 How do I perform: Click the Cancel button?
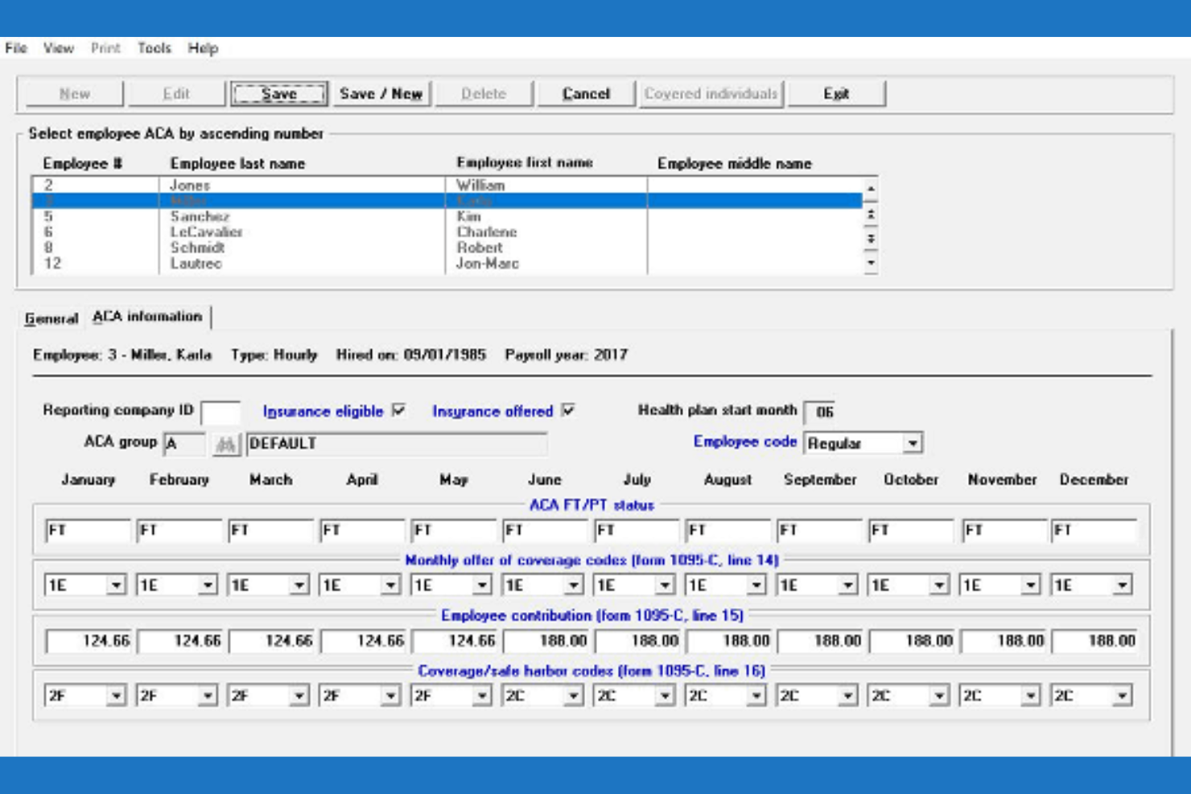pos(586,93)
